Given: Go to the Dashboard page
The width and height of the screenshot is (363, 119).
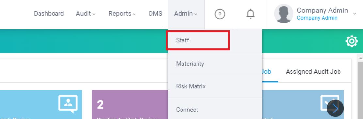Looking at the screenshot, I should [49, 14].
